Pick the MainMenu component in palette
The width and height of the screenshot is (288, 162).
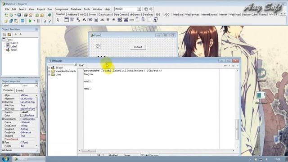pyautogui.click(x=72, y=20)
